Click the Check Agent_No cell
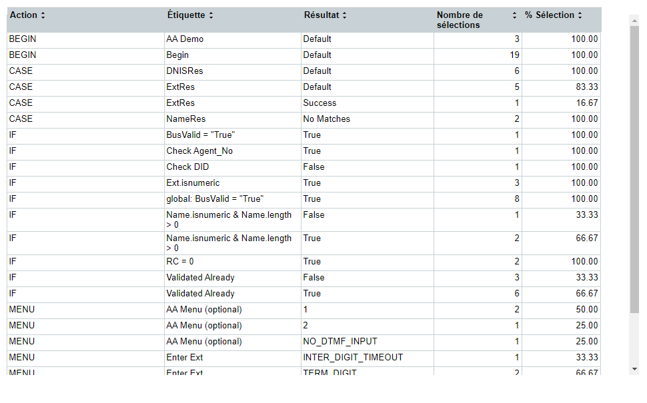Image resolution: width=647 pixels, height=403 pixels. (233, 151)
